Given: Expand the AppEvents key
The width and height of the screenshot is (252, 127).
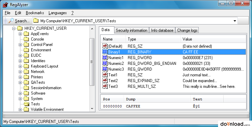Looking at the screenshot, I should (x=20, y=34).
